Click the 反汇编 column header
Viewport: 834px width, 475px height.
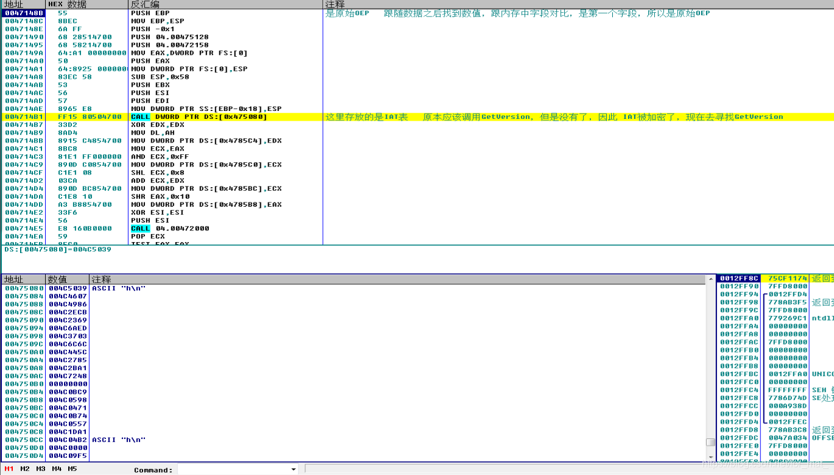(225, 4)
